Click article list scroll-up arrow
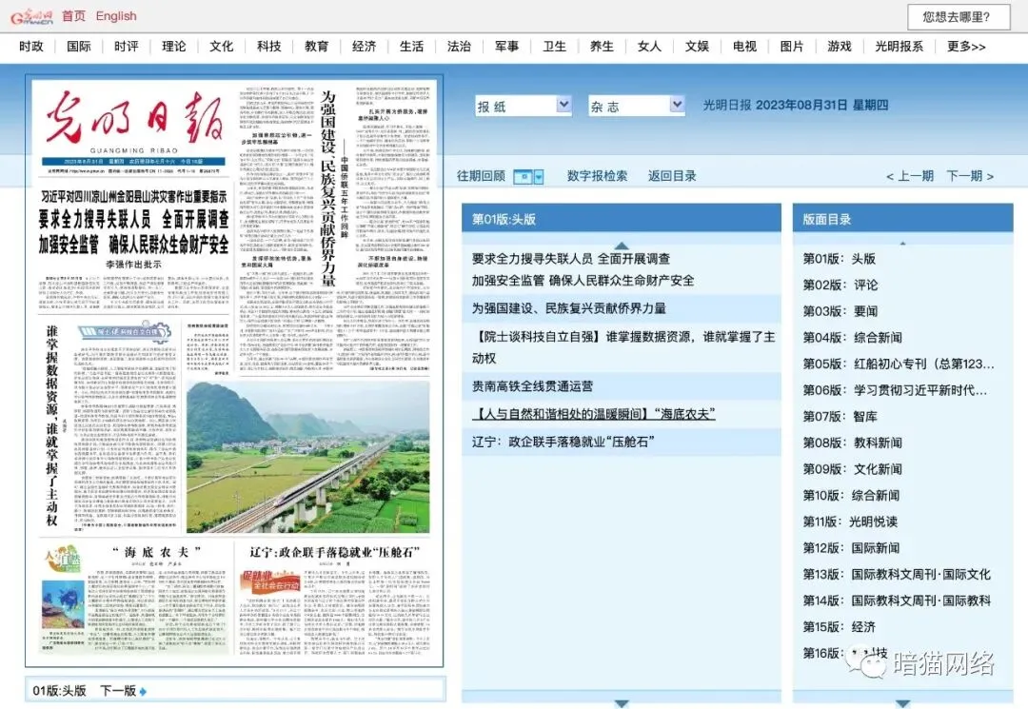The image size is (1028, 709). [x=622, y=246]
